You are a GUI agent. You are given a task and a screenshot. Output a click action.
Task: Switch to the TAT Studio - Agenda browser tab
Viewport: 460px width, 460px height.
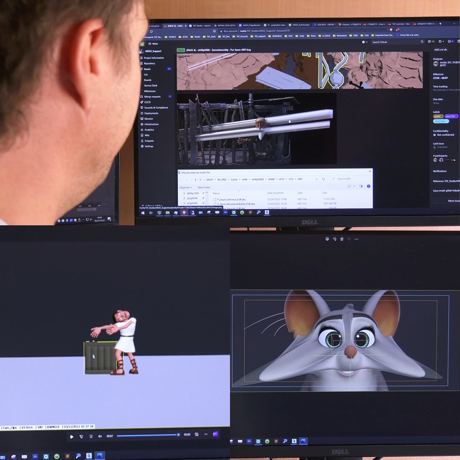click(x=200, y=26)
